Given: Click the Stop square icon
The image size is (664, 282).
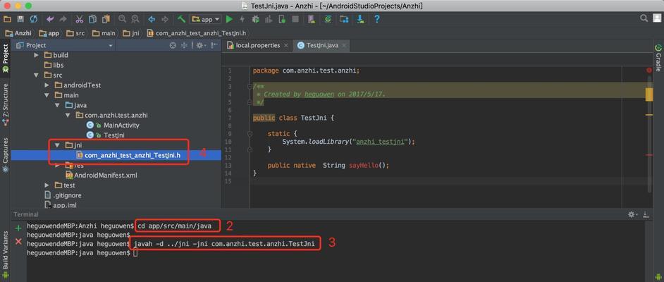Looking at the screenshot, I should (x=295, y=19).
